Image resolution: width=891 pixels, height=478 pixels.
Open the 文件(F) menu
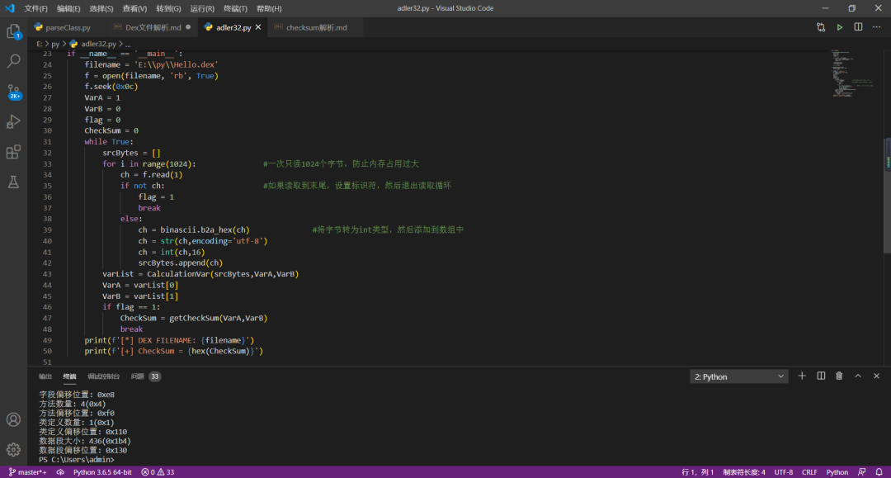pyautogui.click(x=35, y=8)
